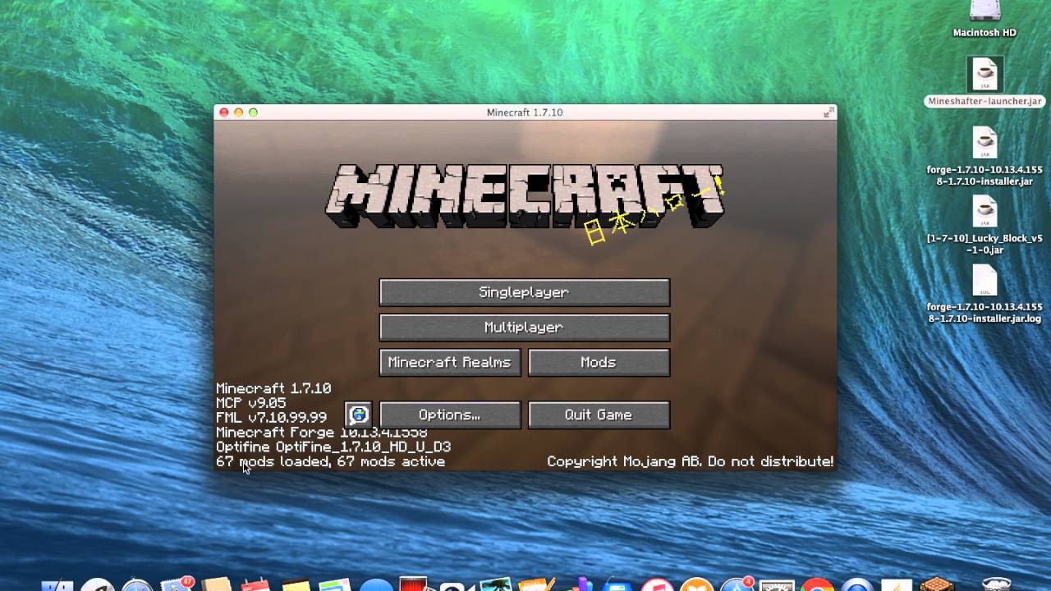Open Google Chrome in the dock
Viewport: 1051px width, 591px height.
coord(816,584)
